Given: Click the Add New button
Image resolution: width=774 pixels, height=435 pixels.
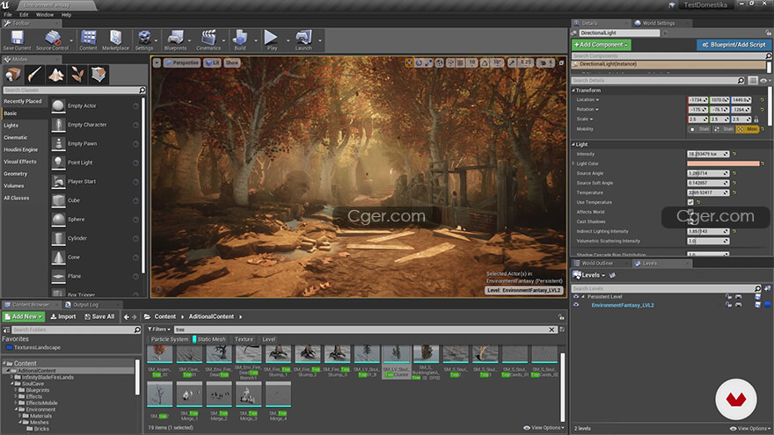Looking at the screenshot, I should coord(23,316).
